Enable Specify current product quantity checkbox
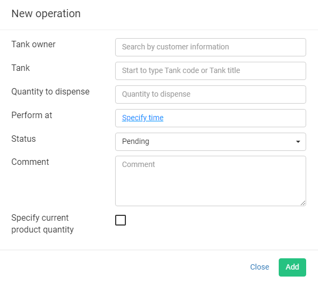 coord(121,220)
